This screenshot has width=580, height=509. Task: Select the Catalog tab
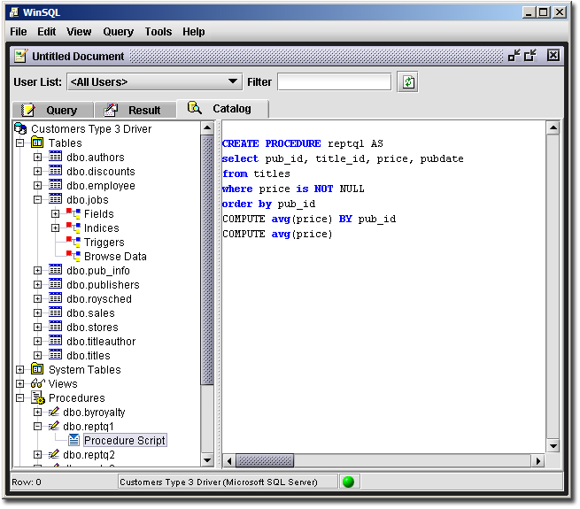(222, 109)
